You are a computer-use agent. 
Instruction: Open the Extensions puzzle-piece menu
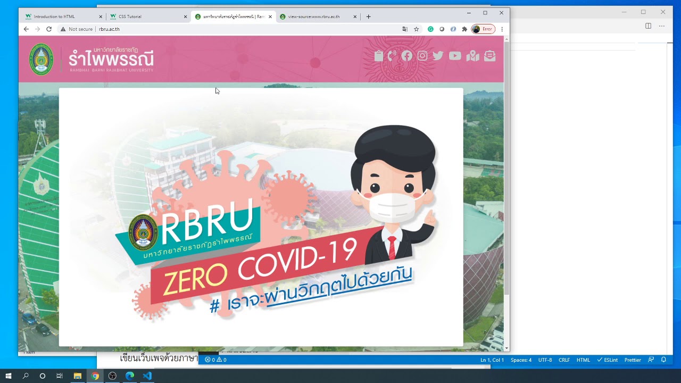pos(464,29)
